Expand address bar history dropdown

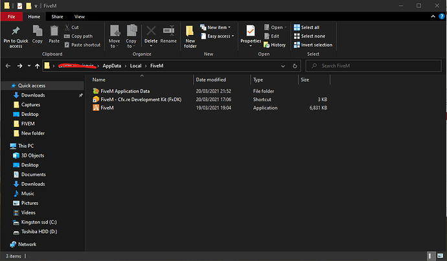click(x=283, y=66)
